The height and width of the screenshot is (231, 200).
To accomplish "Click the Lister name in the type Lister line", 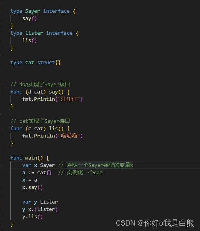I will click(x=34, y=33).
